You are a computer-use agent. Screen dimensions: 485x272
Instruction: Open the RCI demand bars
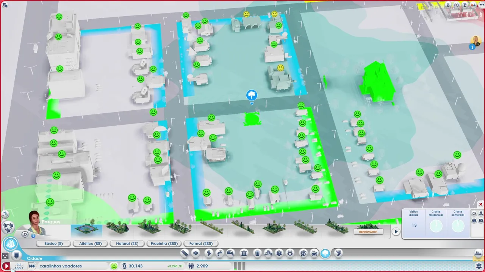239,266
